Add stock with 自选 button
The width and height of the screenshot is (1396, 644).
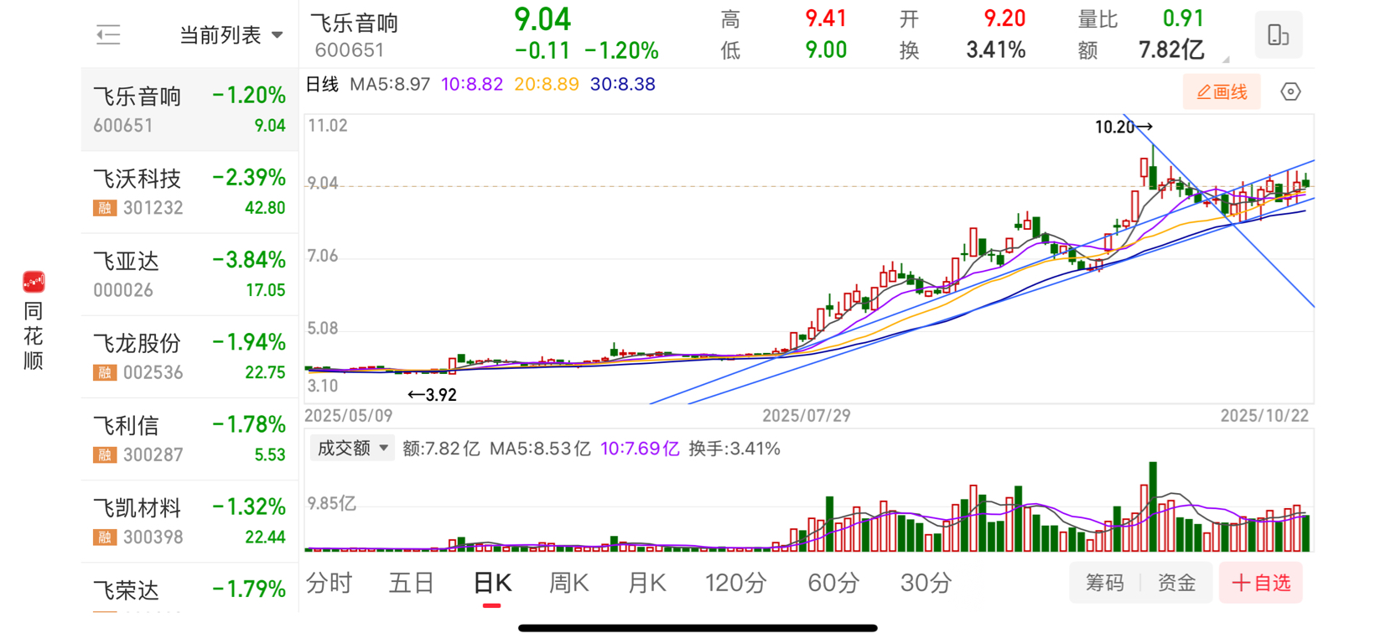(x=1261, y=583)
